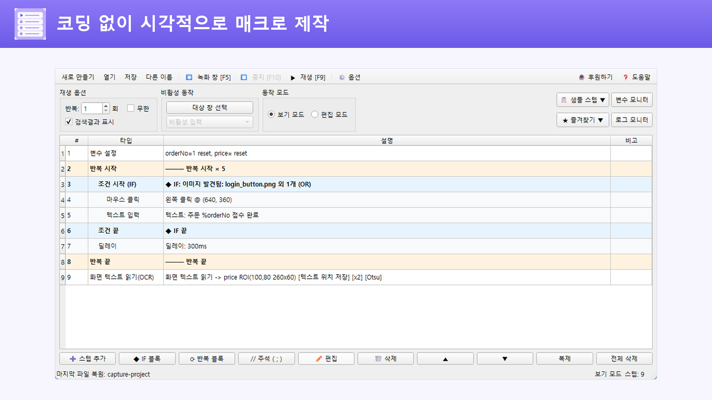
Task: Enable the 무한 checkbox
Action: (x=138, y=108)
